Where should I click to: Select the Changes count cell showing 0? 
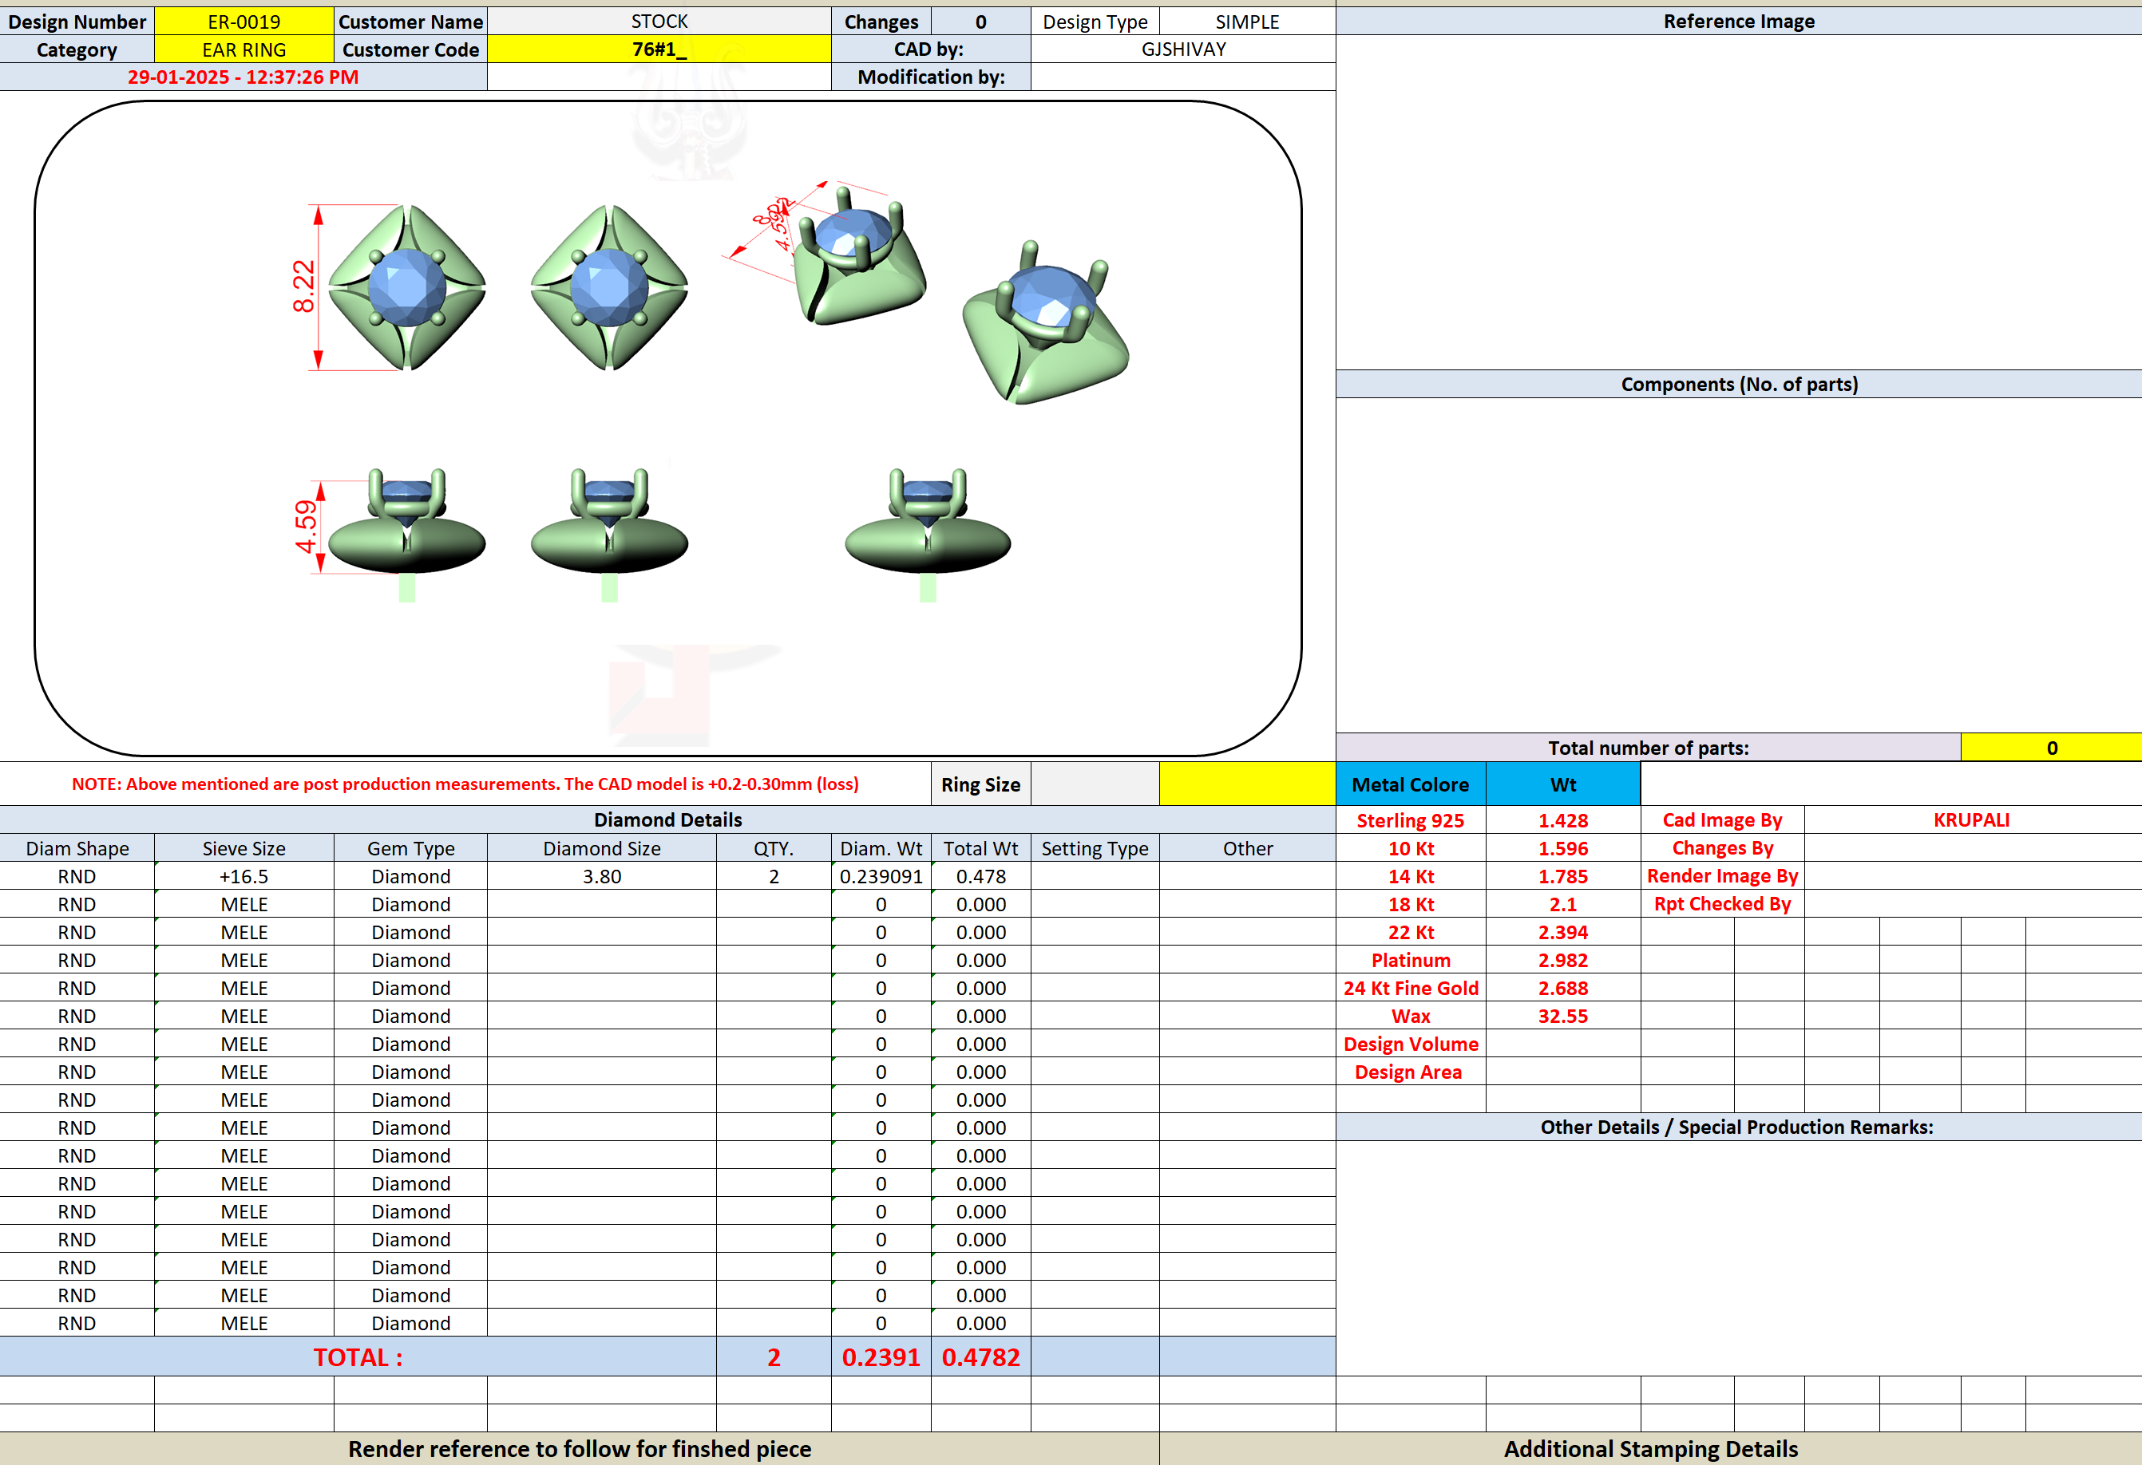point(980,22)
